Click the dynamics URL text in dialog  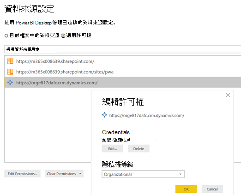[147, 115]
